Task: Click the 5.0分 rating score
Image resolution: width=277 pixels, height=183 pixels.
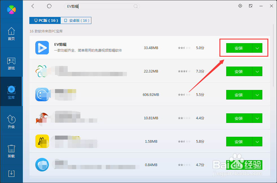Action: coord(200,48)
